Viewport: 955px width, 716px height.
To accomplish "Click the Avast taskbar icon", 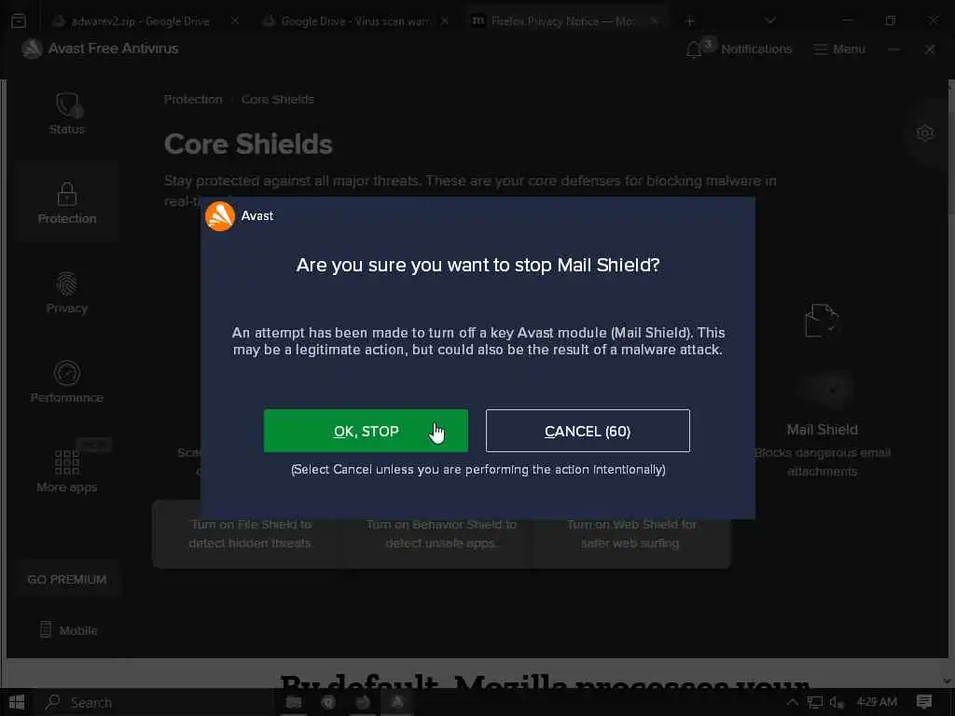I will pyautogui.click(x=397, y=702).
